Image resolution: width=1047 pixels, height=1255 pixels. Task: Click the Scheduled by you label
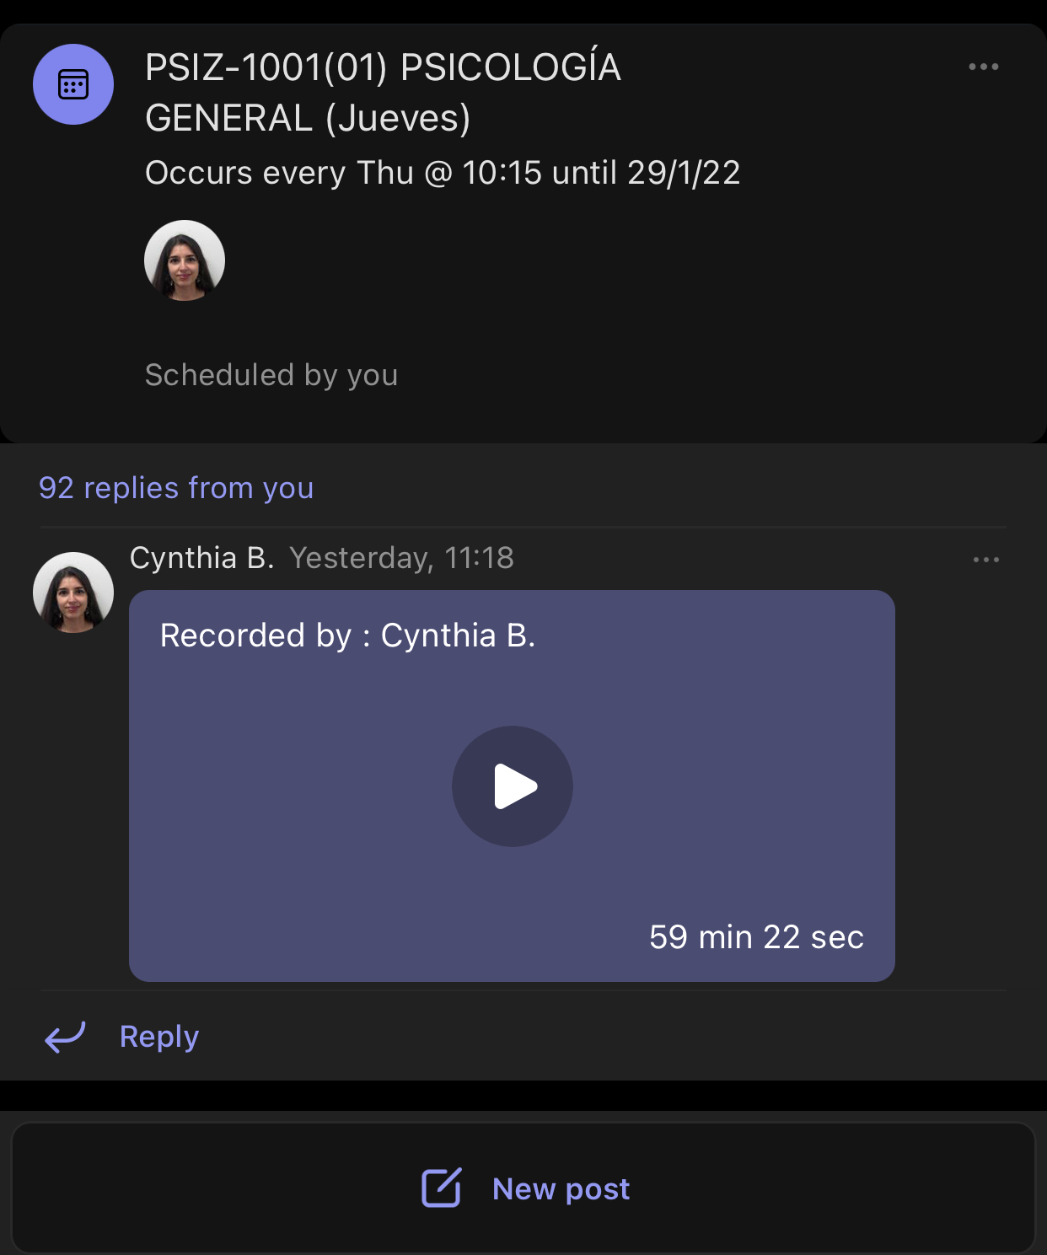coord(271,375)
